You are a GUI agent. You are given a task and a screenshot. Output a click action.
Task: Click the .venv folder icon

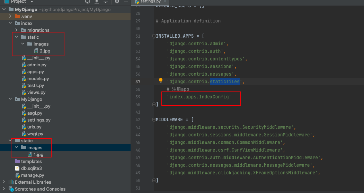(17, 16)
